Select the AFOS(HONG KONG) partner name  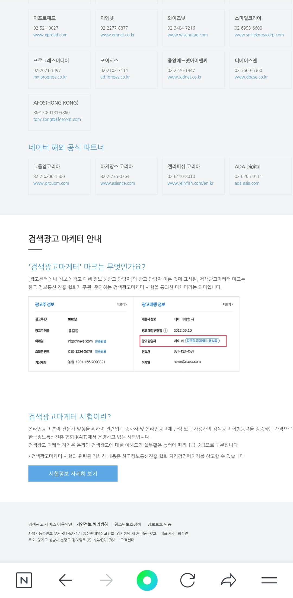(56, 103)
